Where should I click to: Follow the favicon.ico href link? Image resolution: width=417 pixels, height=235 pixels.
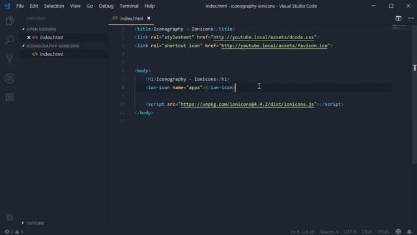pos(274,46)
